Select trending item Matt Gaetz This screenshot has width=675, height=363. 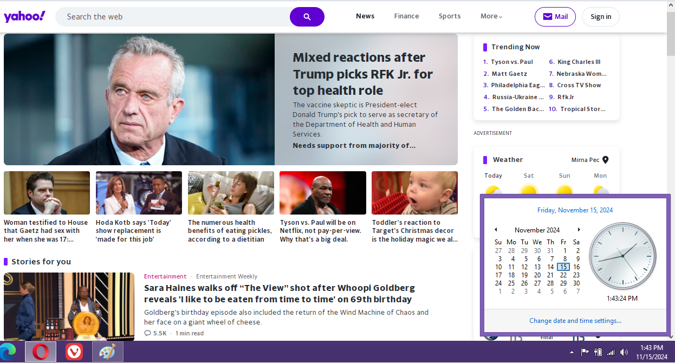[x=509, y=74]
